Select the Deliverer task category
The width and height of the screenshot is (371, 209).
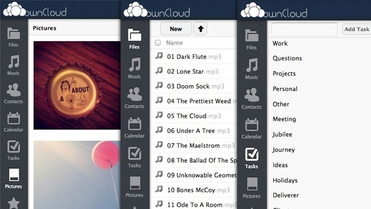tap(286, 195)
